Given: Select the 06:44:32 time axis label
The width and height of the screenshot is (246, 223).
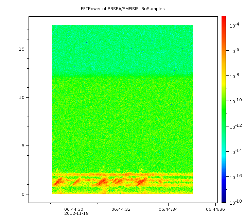Looking at the screenshot, I should click(x=121, y=209).
